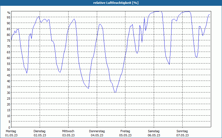Click the 30 value on the y-axis
This screenshot has width=222, height=138.
9,93
